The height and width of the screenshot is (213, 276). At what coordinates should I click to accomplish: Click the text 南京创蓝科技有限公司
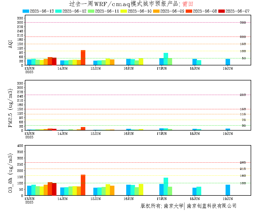pyautogui.click(x=212, y=206)
